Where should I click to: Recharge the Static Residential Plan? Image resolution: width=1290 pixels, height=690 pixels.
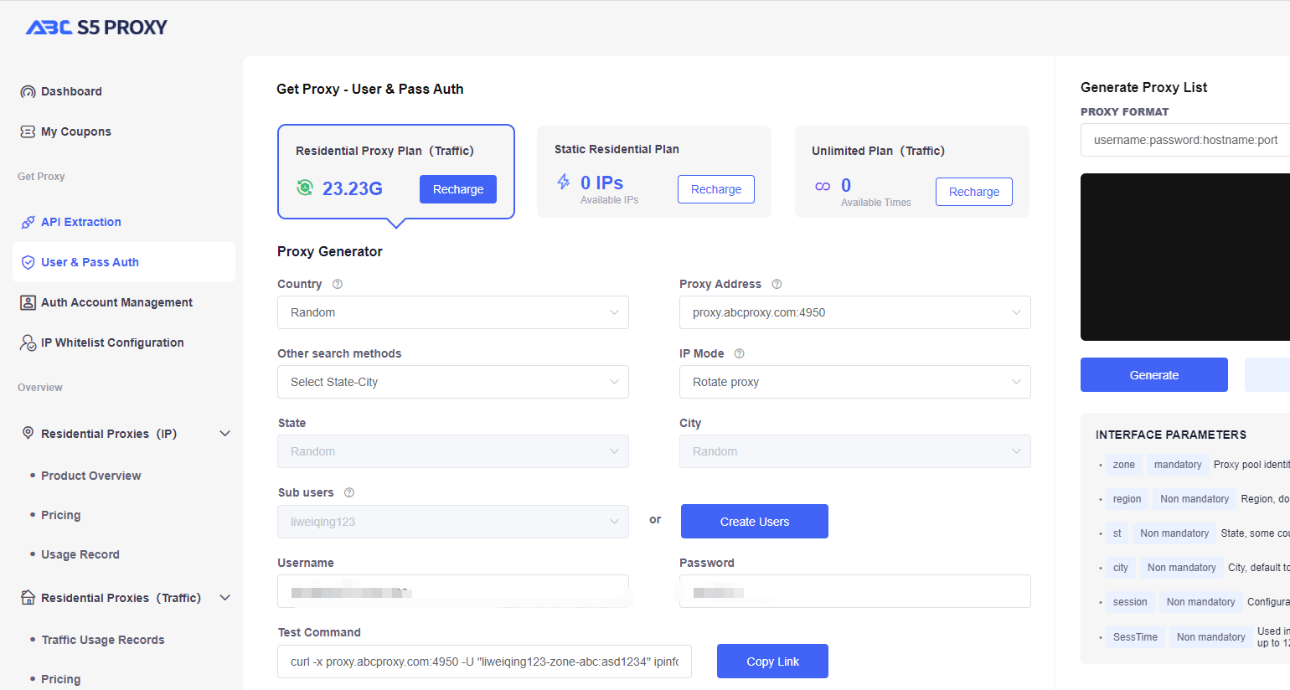point(716,189)
